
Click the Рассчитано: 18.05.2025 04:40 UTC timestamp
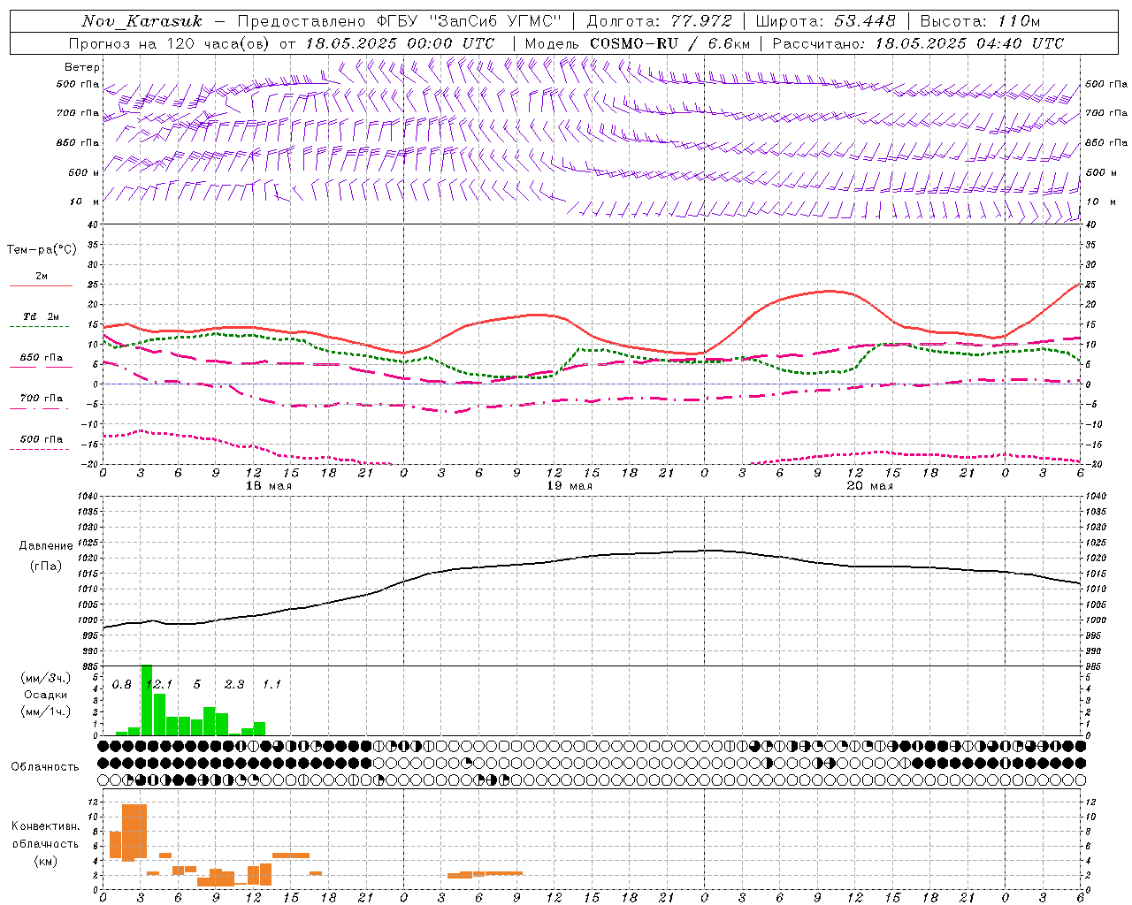coord(918,43)
